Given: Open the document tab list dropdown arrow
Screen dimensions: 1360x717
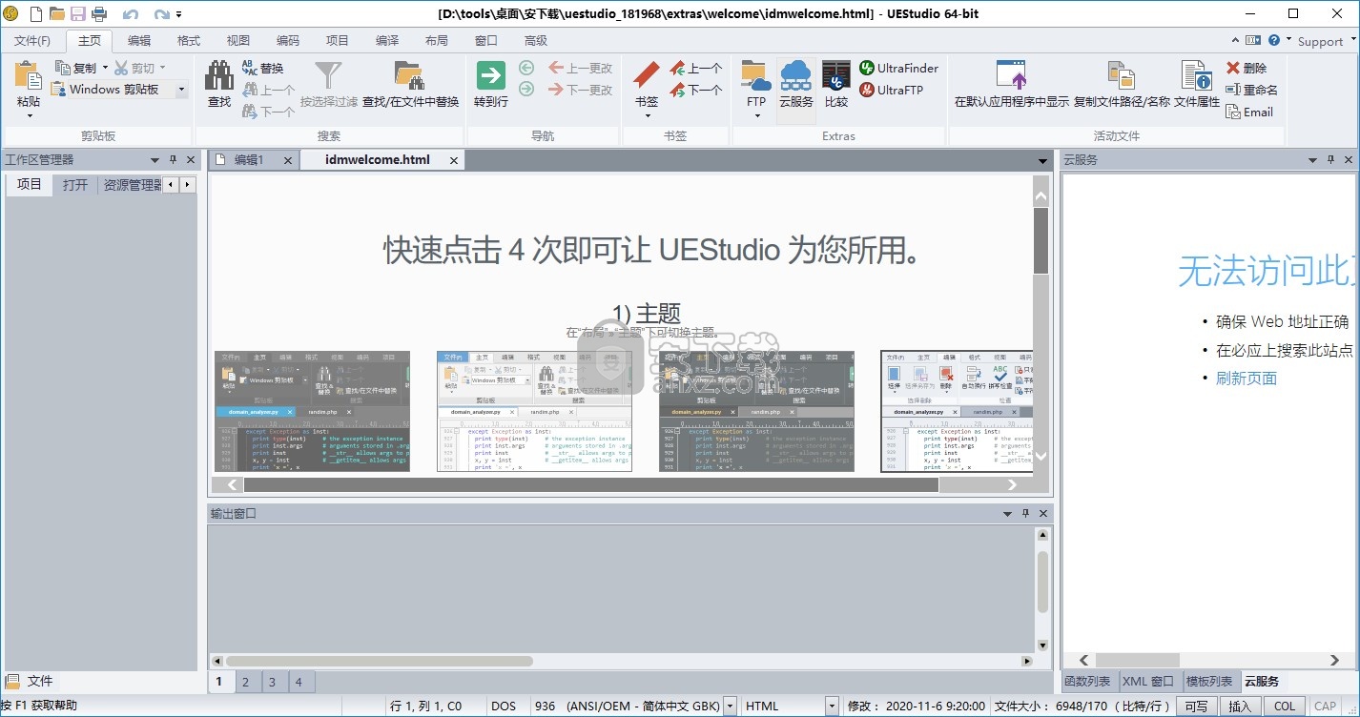Looking at the screenshot, I should [x=1042, y=160].
